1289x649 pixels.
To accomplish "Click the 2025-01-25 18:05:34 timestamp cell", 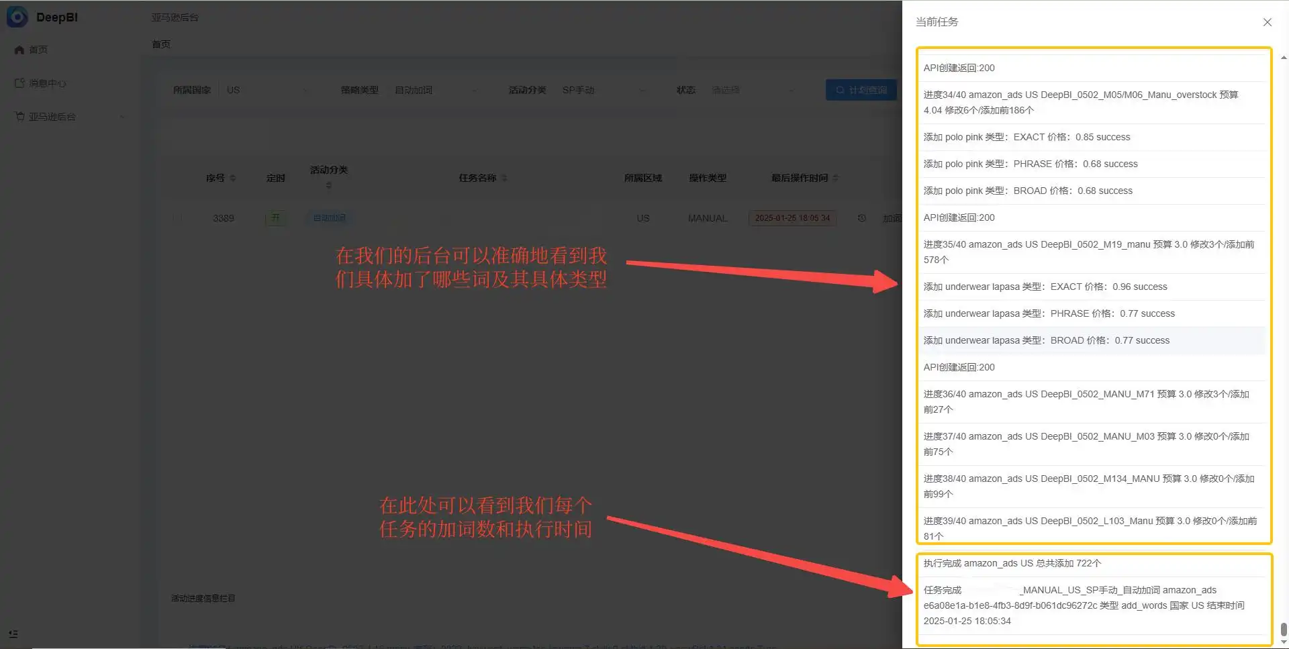I will (x=792, y=218).
